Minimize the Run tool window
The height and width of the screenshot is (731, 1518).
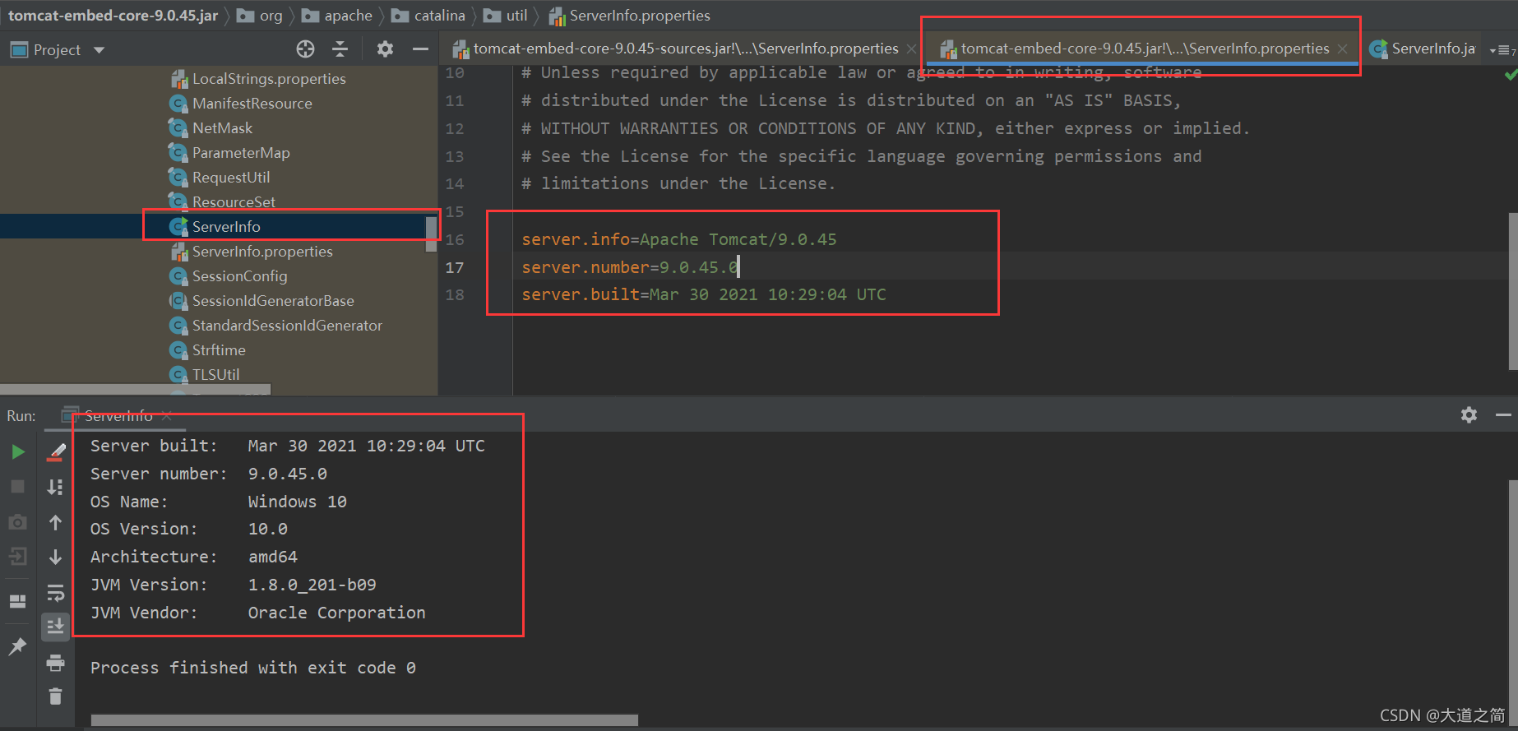point(1503,415)
